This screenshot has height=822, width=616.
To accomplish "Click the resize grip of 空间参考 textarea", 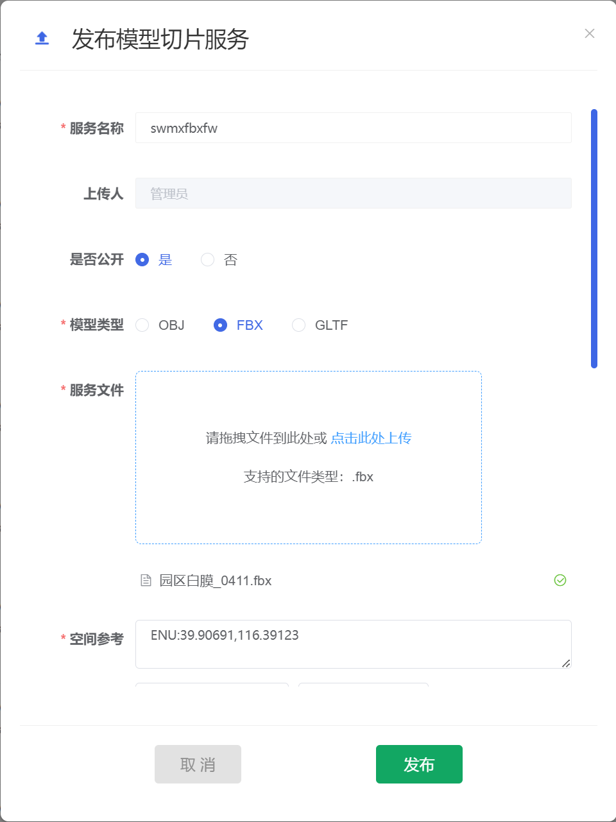I will click(x=566, y=663).
